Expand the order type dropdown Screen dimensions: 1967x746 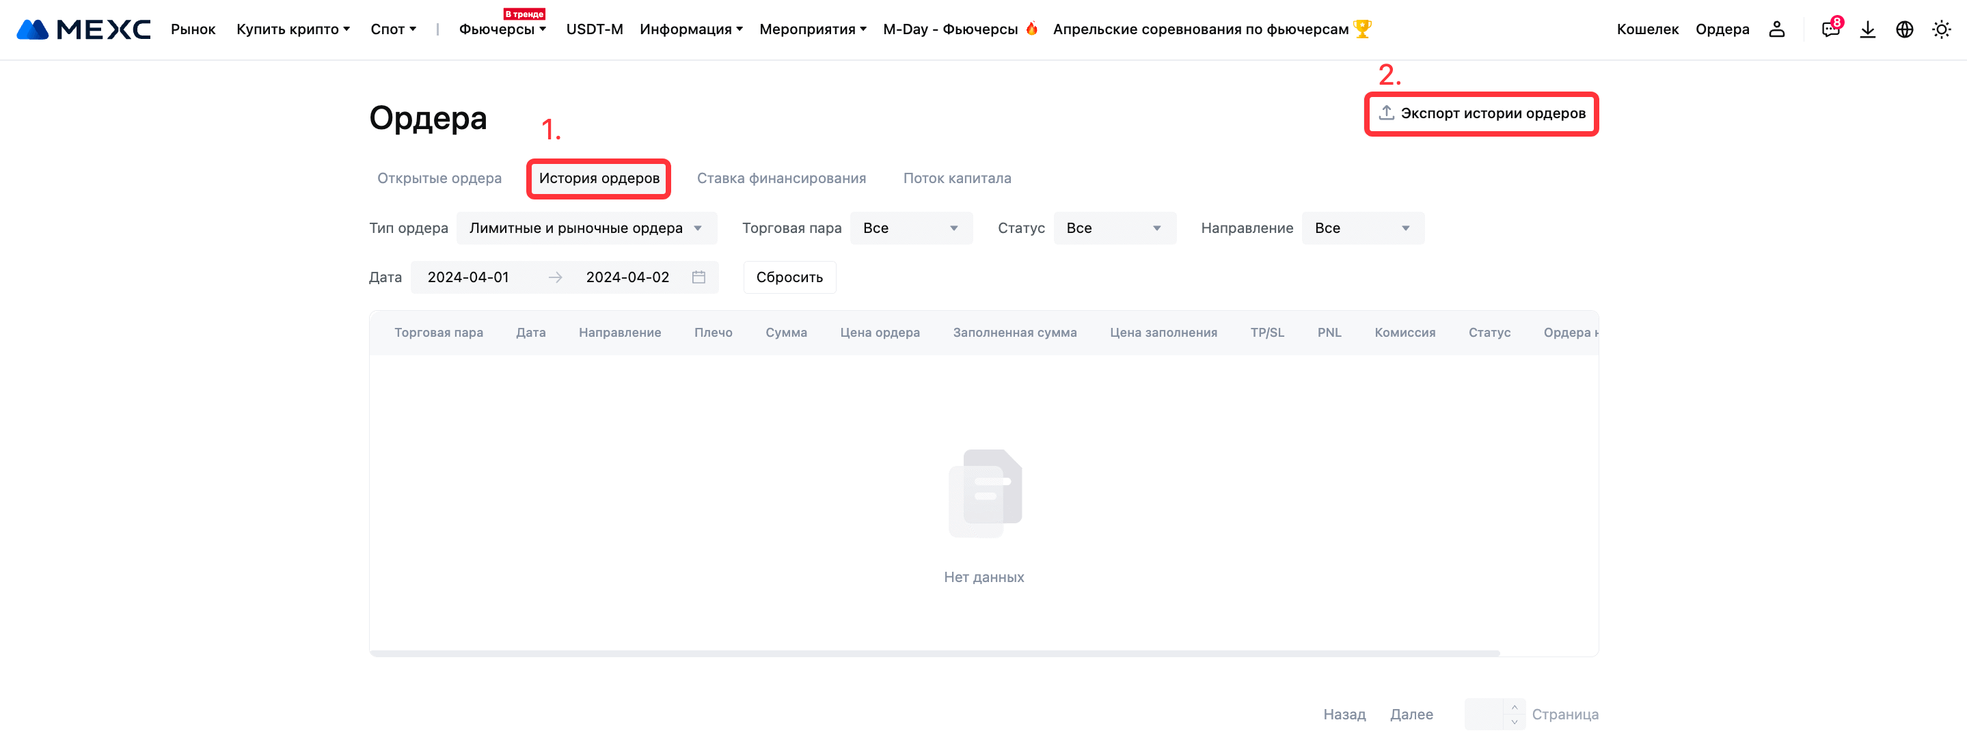coord(586,228)
